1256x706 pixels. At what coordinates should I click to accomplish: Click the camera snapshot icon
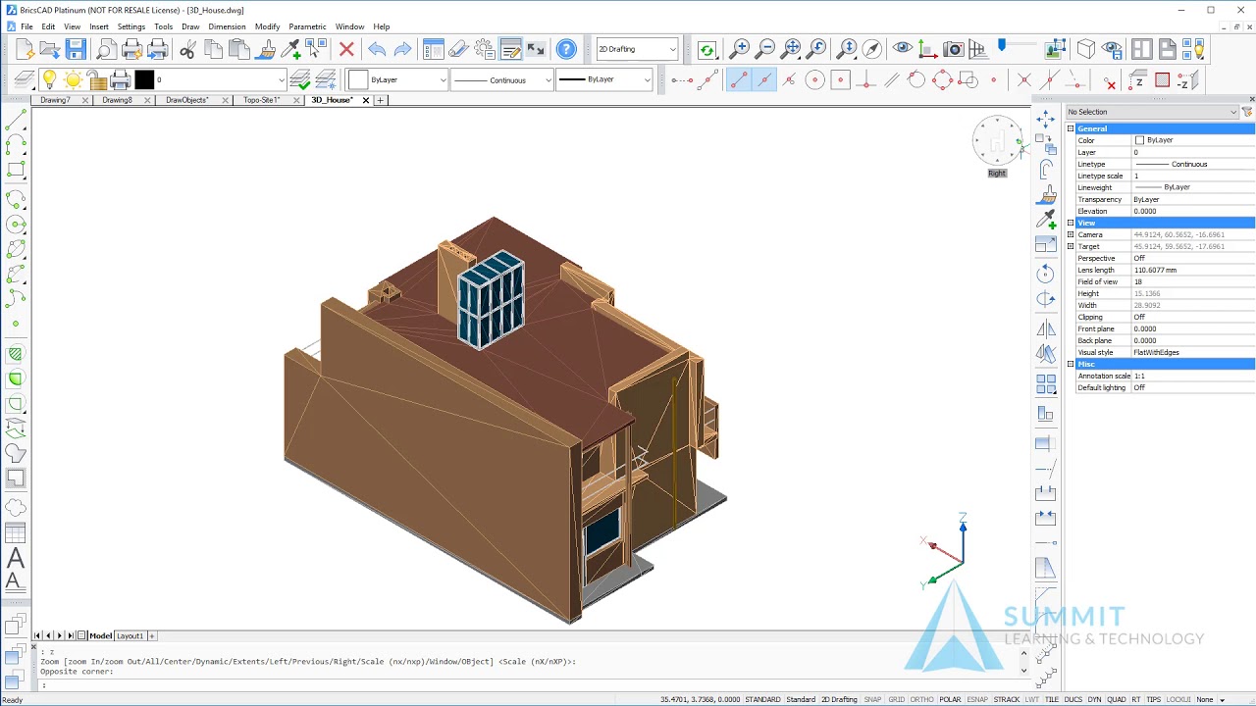(x=954, y=49)
